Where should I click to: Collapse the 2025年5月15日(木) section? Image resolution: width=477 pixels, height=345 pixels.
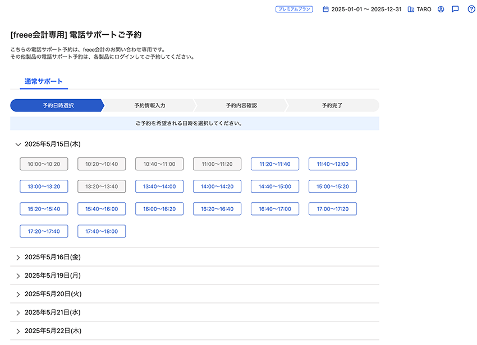(x=19, y=144)
